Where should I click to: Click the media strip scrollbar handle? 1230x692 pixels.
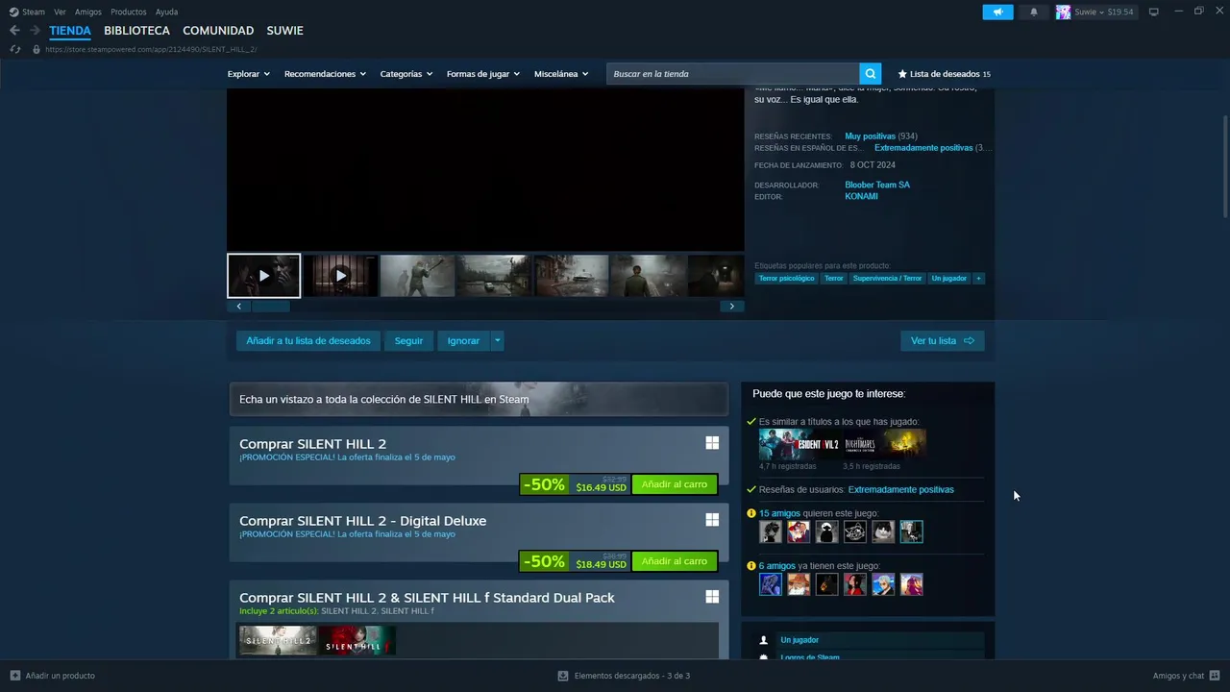click(270, 307)
